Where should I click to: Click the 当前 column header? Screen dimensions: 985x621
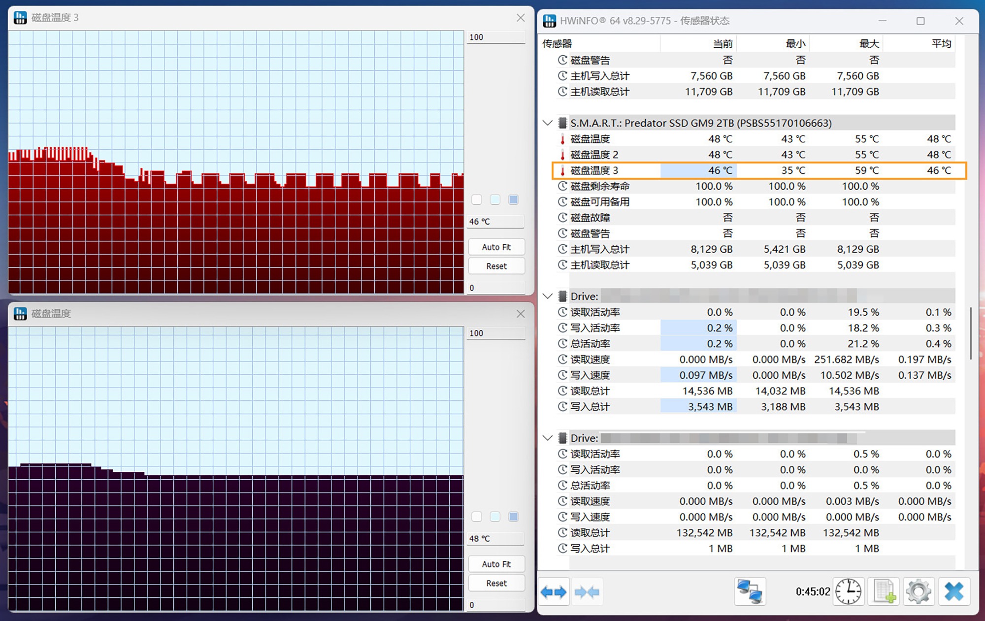(x=722, y=44)
